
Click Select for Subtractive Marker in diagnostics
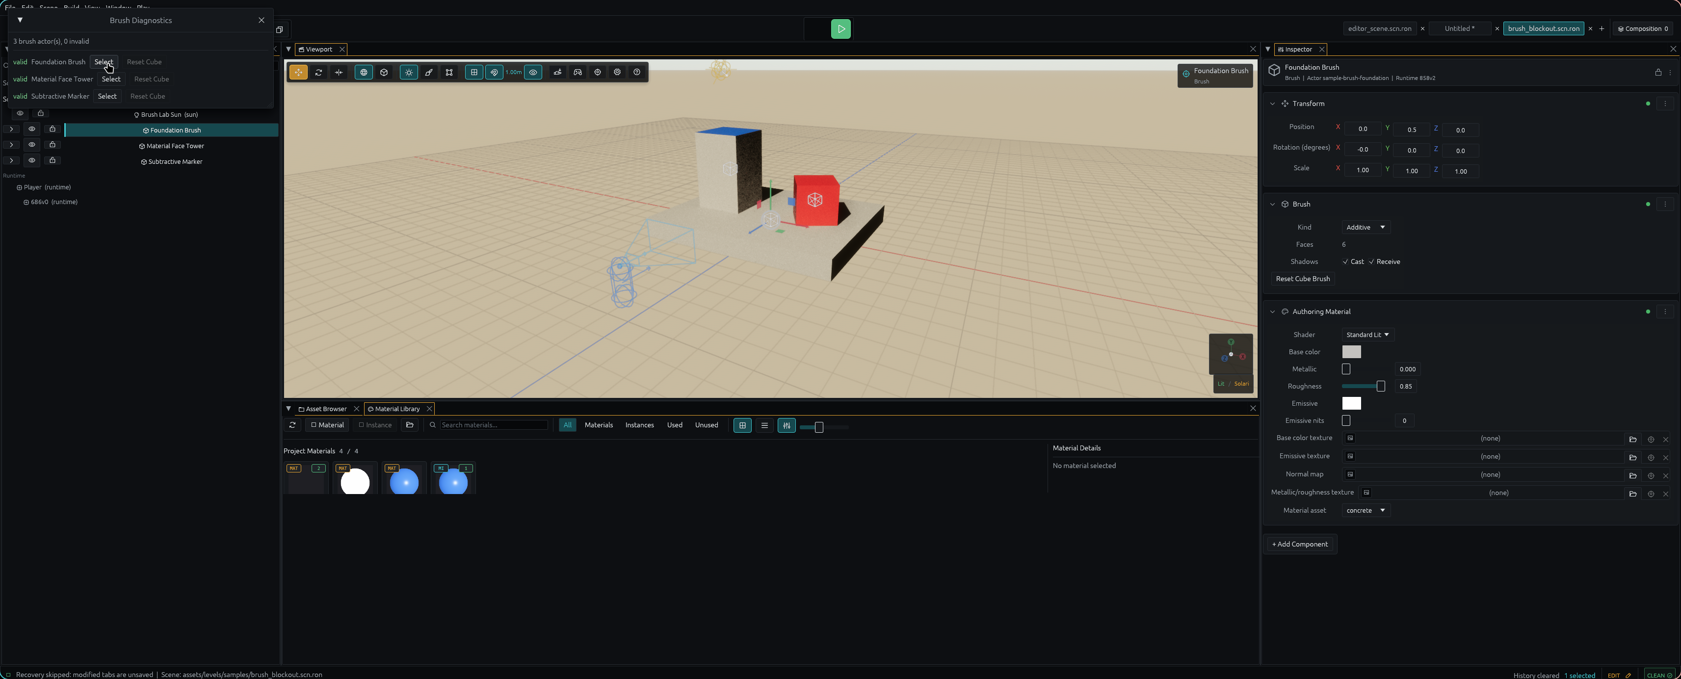107,96
